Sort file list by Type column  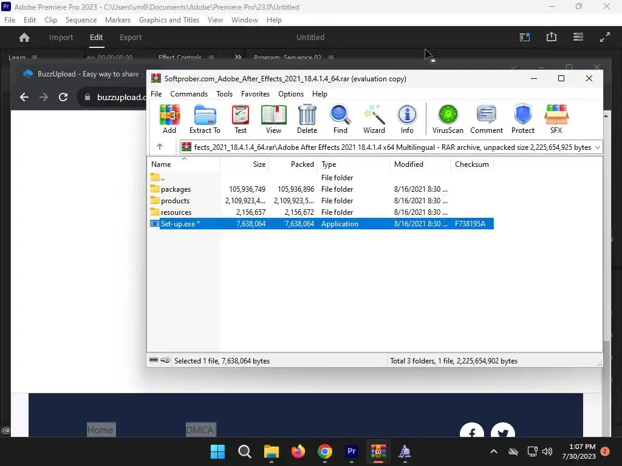[x=354, y=164]
